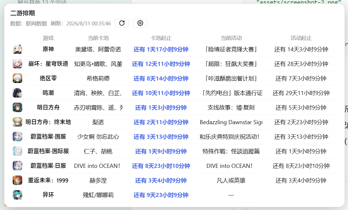
Task: Select the 绝区零 game name
Action: [48, 78]
